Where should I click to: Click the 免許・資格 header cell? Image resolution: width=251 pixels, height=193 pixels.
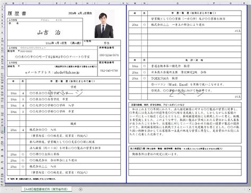(194, 60)
